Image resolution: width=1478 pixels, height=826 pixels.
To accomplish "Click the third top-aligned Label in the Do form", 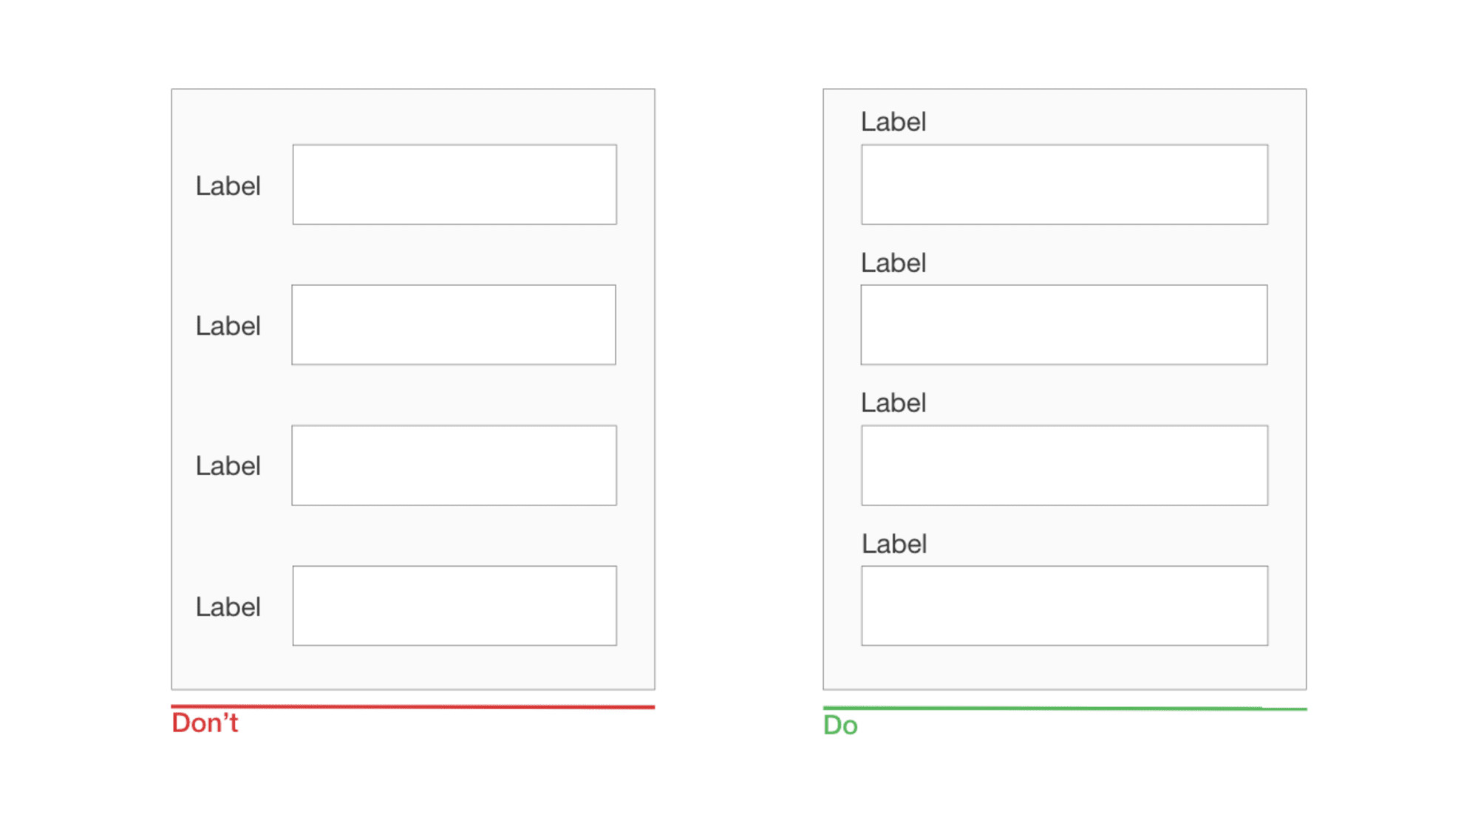I will coord(893,403).
